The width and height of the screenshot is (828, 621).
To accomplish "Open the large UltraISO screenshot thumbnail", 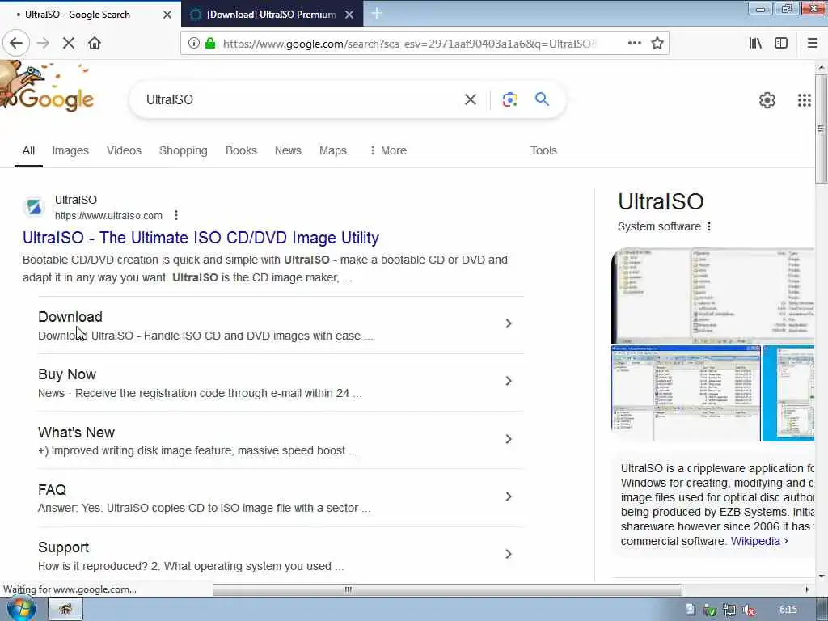I will tap(712, 296).
